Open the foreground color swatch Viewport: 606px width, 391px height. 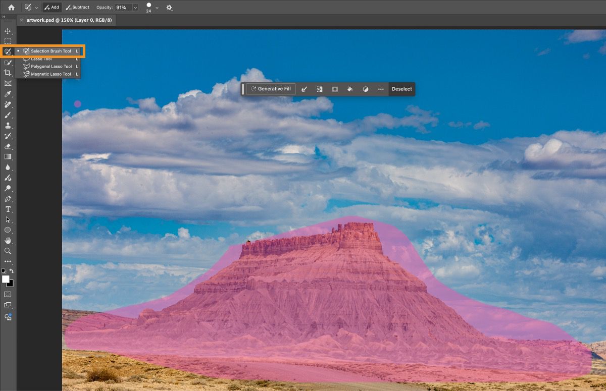tap(6, 279)
